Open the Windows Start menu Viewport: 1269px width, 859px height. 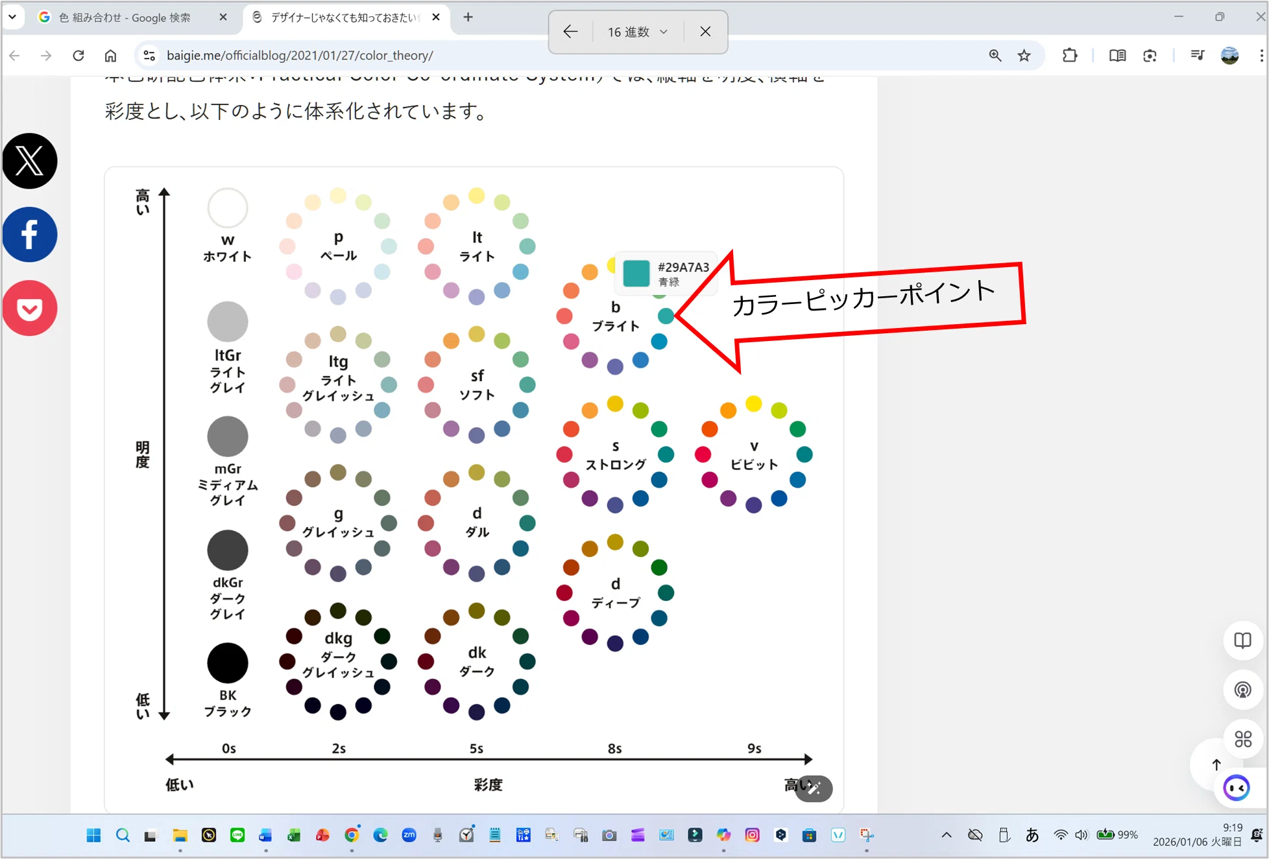pos(93,835)
